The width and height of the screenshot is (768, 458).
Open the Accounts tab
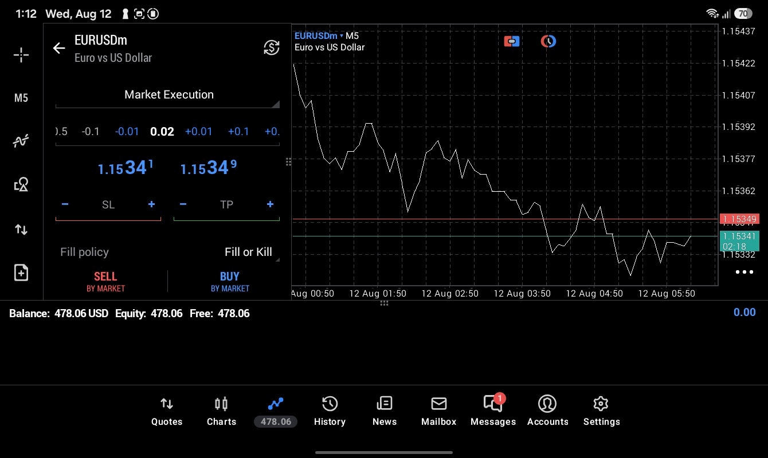point(547,412)
